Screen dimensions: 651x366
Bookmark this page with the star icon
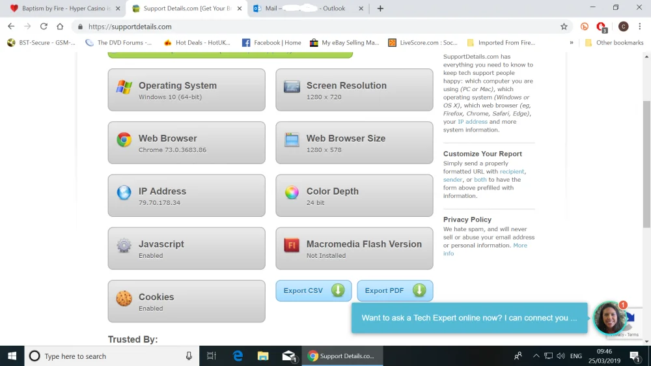(x=564, y=27)
